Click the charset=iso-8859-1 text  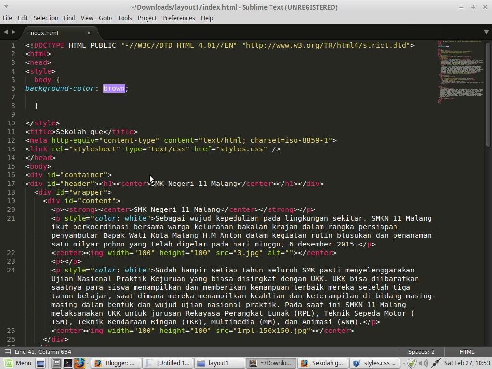pos(289,141)
